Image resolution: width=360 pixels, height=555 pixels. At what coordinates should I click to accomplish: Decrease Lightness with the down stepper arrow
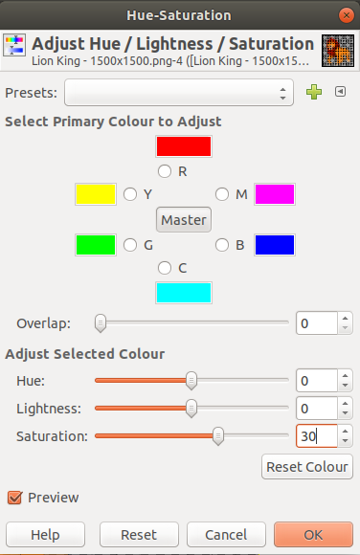click(x=345, y=413)
